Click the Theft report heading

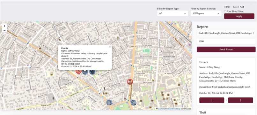pos(202,112)
